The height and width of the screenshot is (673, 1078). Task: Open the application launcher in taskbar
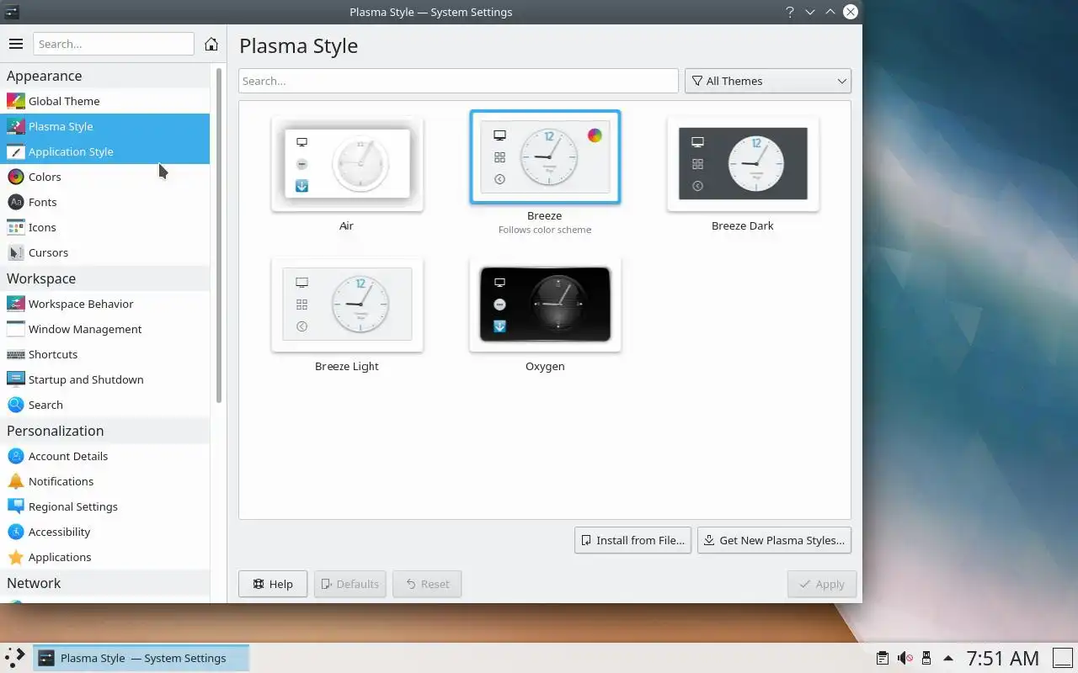(15, 658)
